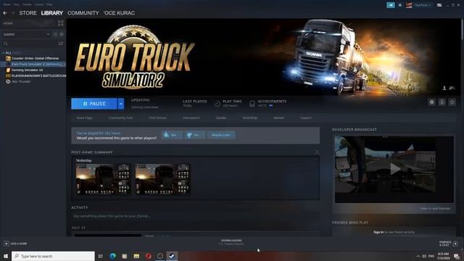
Task: Click the user avatar image
Action: [x=409, y=5]
